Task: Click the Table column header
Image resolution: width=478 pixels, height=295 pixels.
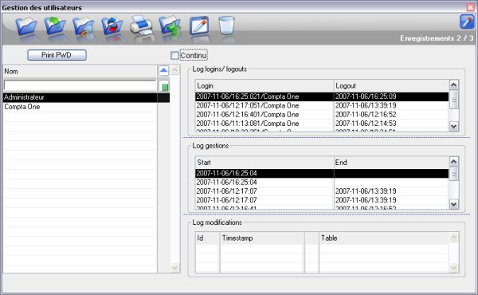Action: click(x=384, y=238)
